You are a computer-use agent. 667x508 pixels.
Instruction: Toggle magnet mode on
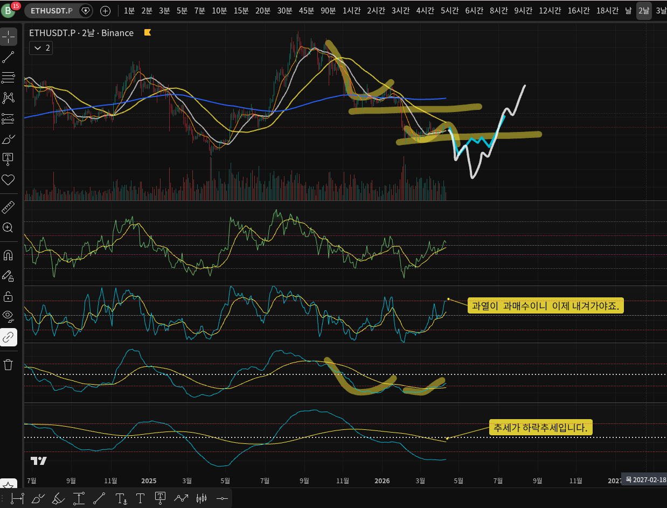[9, 255]
